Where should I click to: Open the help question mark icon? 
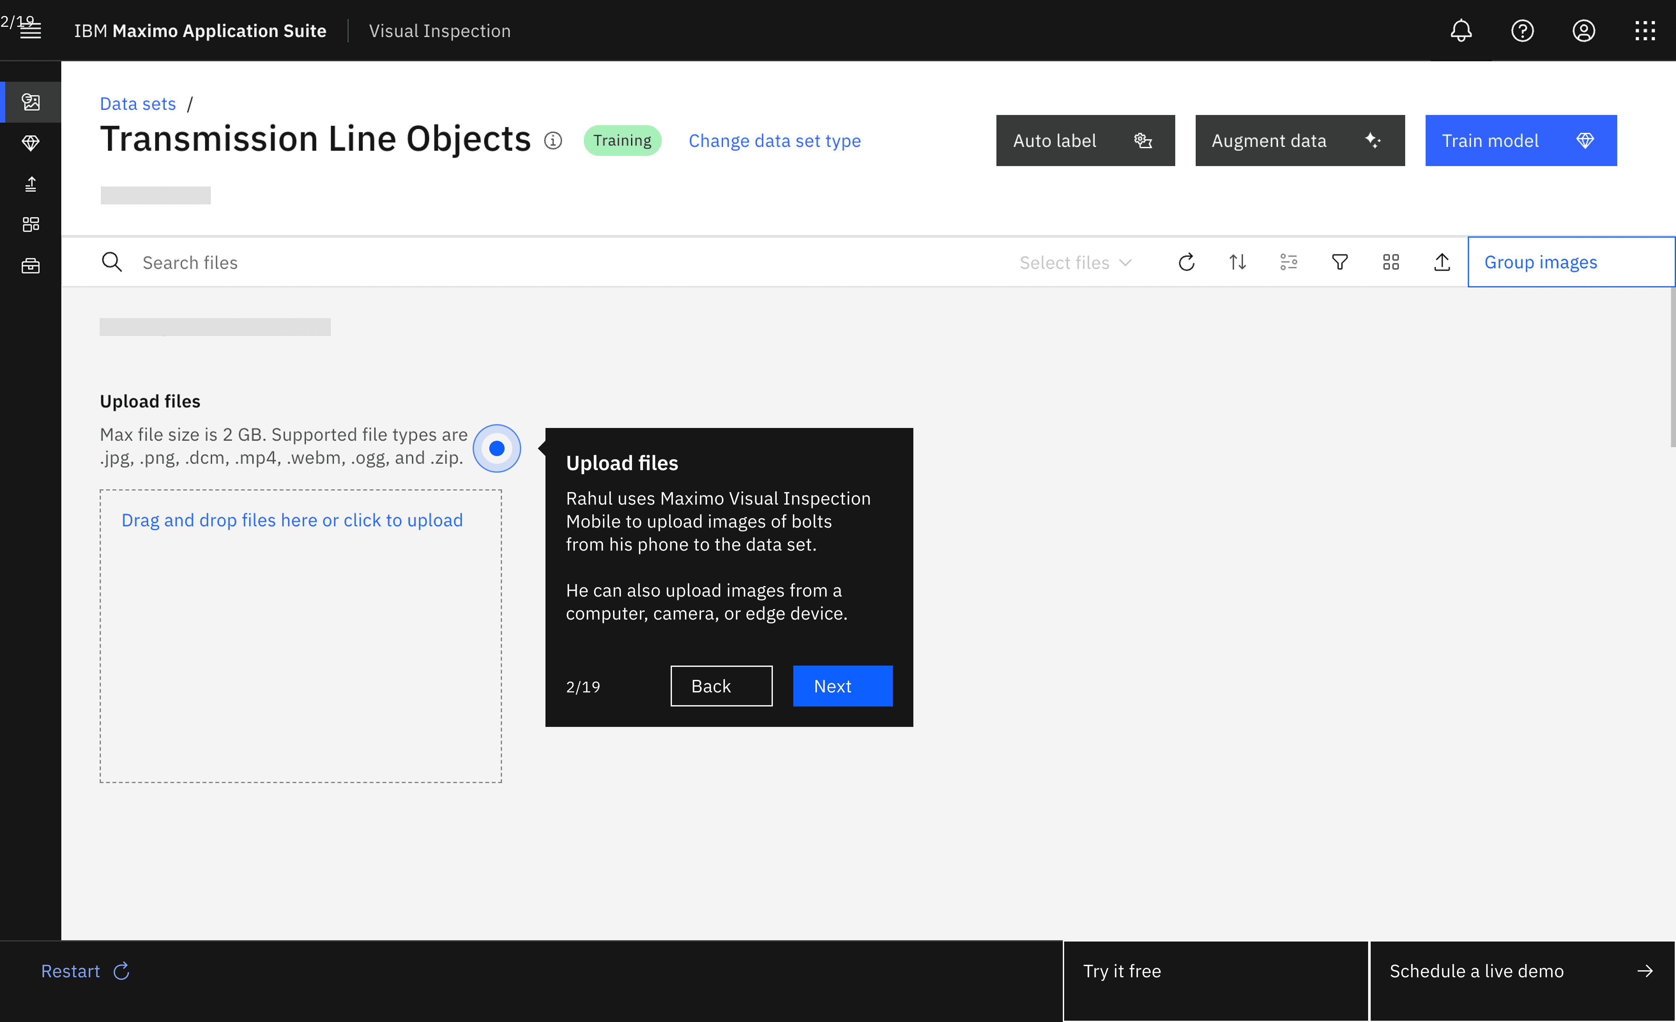(x=1522, y=31)
